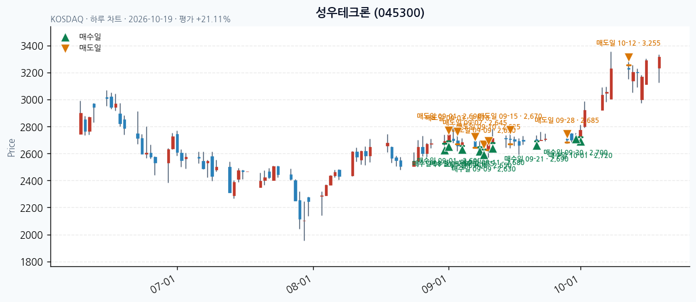Select the 매도일 legend label
Screen dimensions: 696x302
pos(90,48)
